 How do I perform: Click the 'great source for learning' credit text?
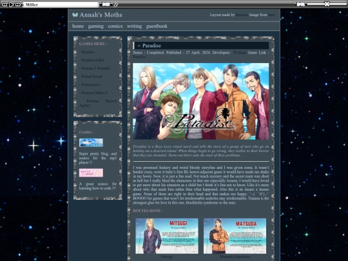98,186
